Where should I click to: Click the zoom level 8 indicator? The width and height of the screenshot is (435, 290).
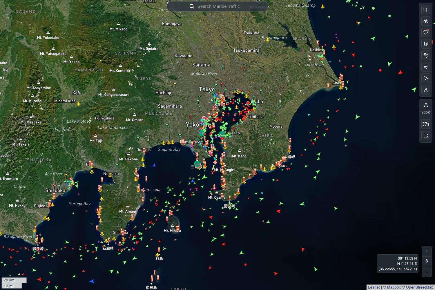427,261
